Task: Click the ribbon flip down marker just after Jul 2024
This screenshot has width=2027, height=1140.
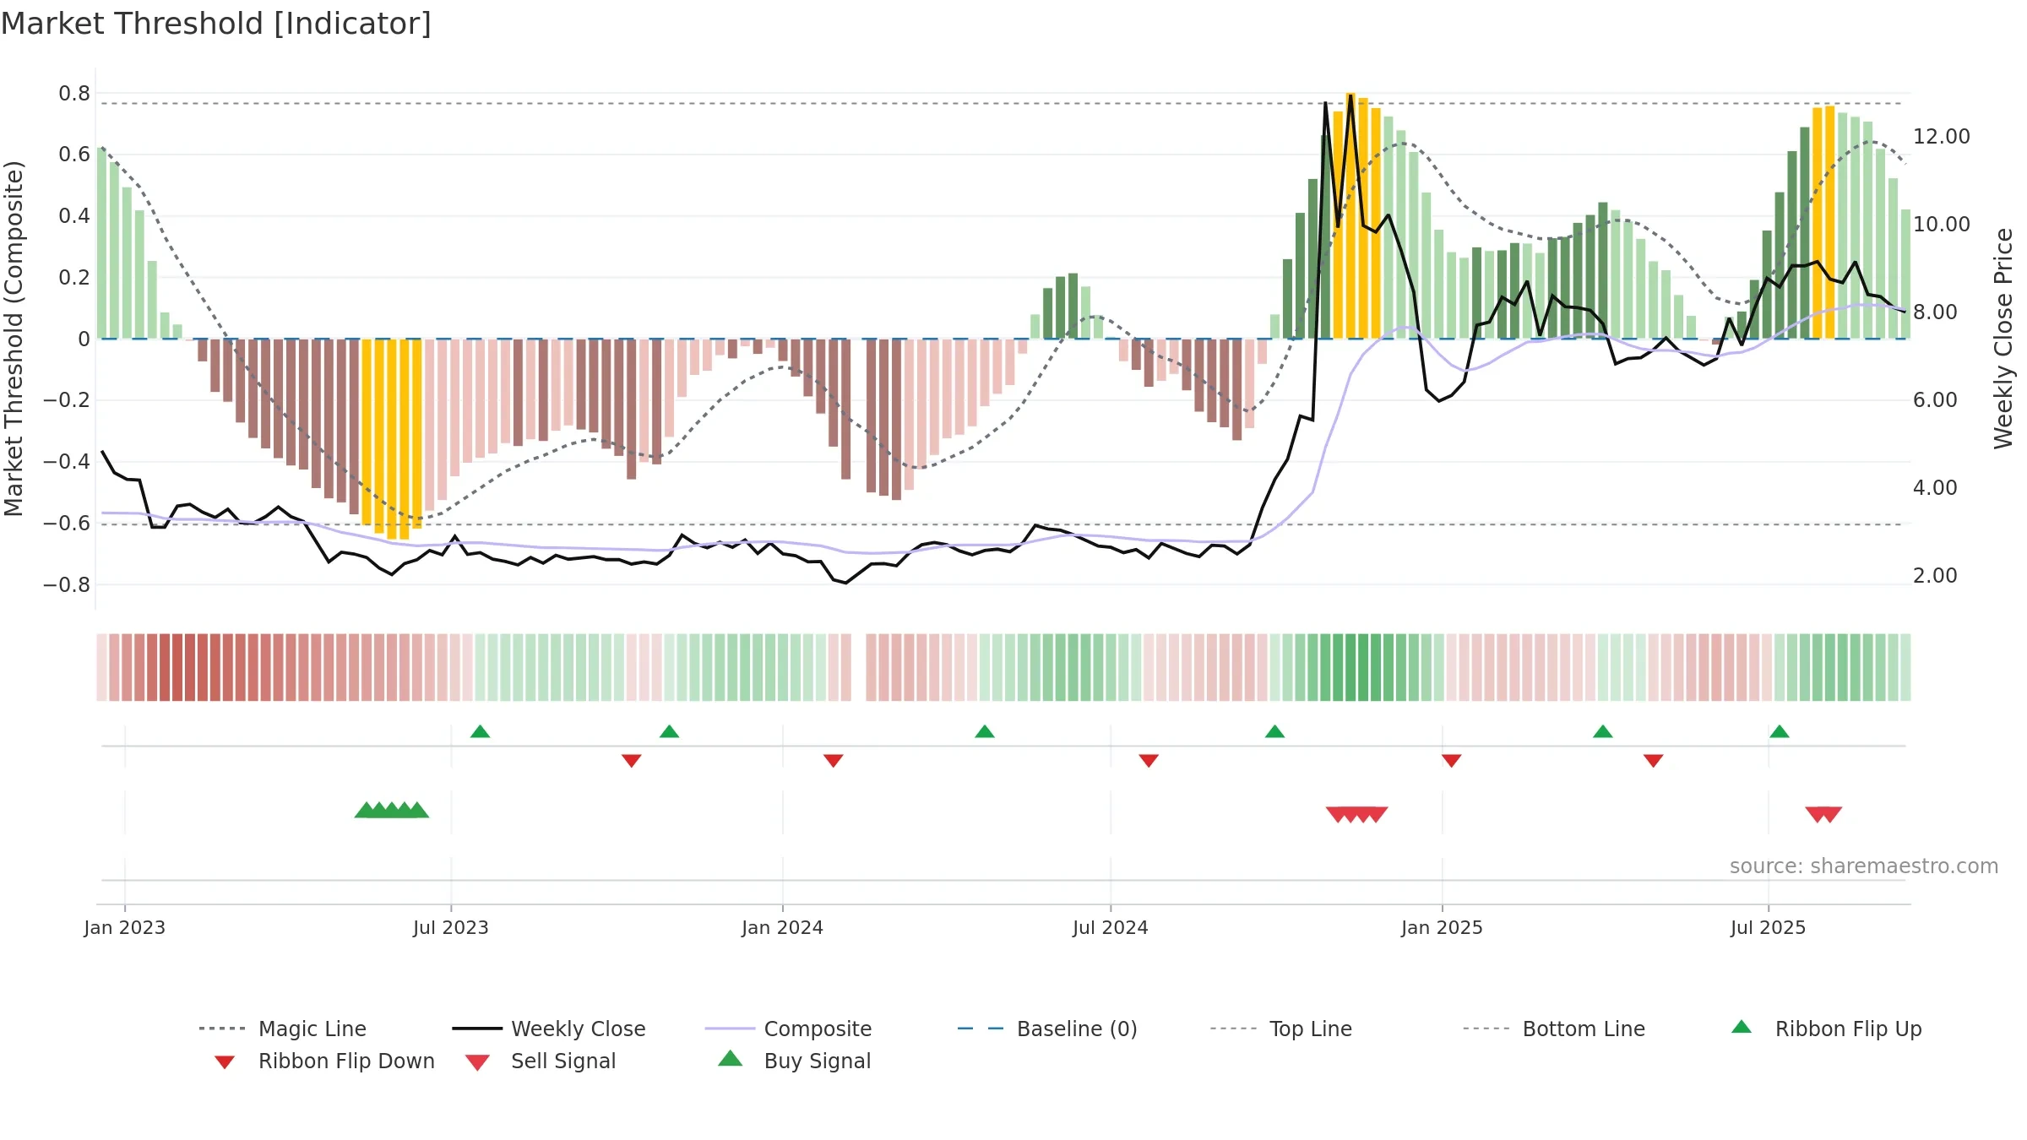Action: tap(1149, 761)
